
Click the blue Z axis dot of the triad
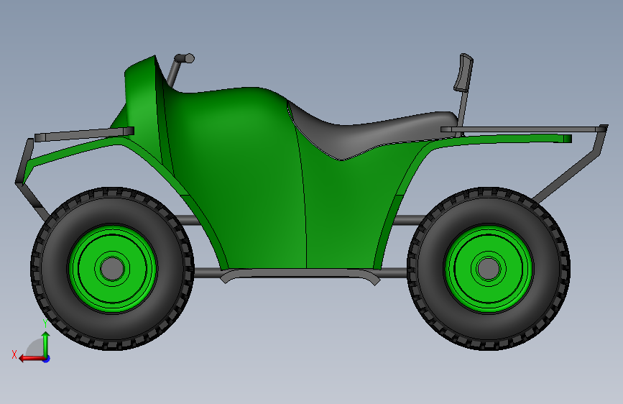[x=47, y=359]
